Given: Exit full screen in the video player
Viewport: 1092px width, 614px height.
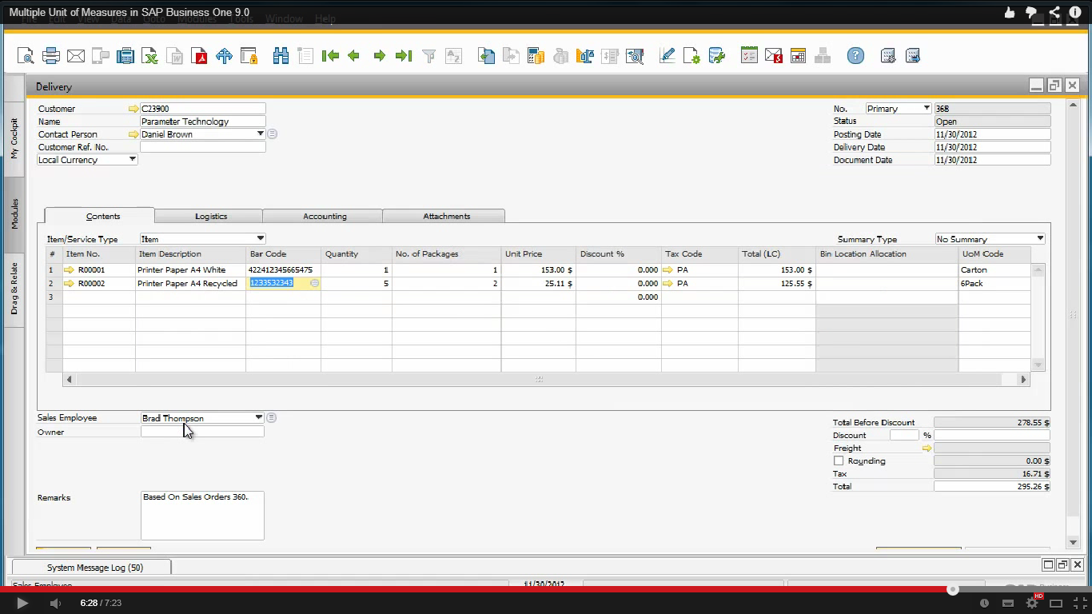Looking at the screenshot, I should point(1078,604).
